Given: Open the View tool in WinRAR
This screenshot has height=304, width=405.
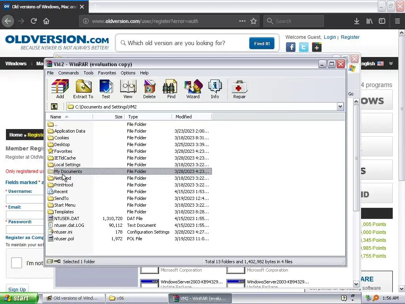Looking at the screenshot, I should [128, 89].
